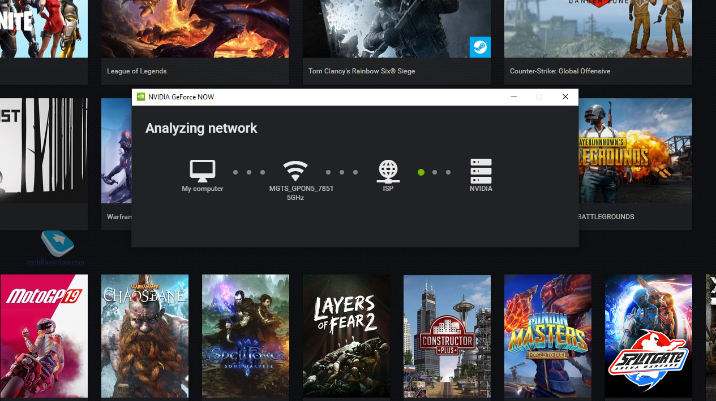Click the Steam badge on Rainbow Six Siege
Image resolution: width=716 pixels, height=401 pixels.
point(480,47)
